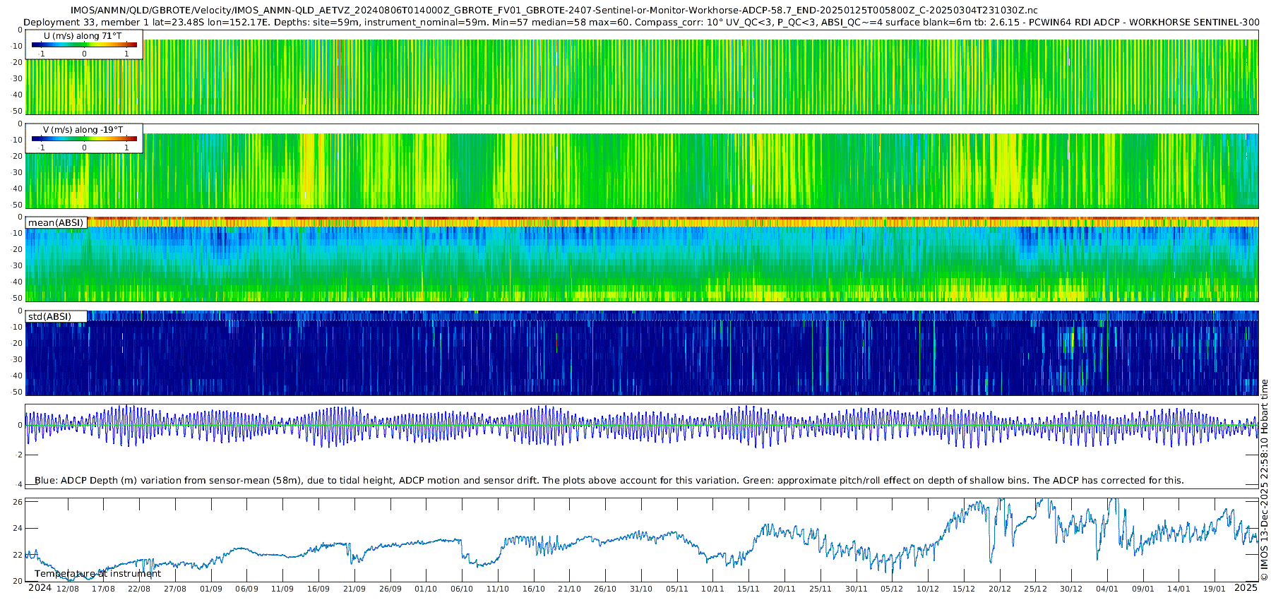The width and height of the screenshot is (1271, 600).
Task: Click the blue ADCP depth description caption
Action: (x=609, y=481)
